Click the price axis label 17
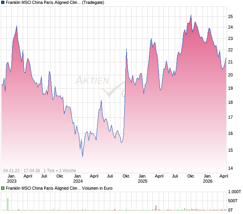Screen dimensions: 243x214 tap(230, 117)
